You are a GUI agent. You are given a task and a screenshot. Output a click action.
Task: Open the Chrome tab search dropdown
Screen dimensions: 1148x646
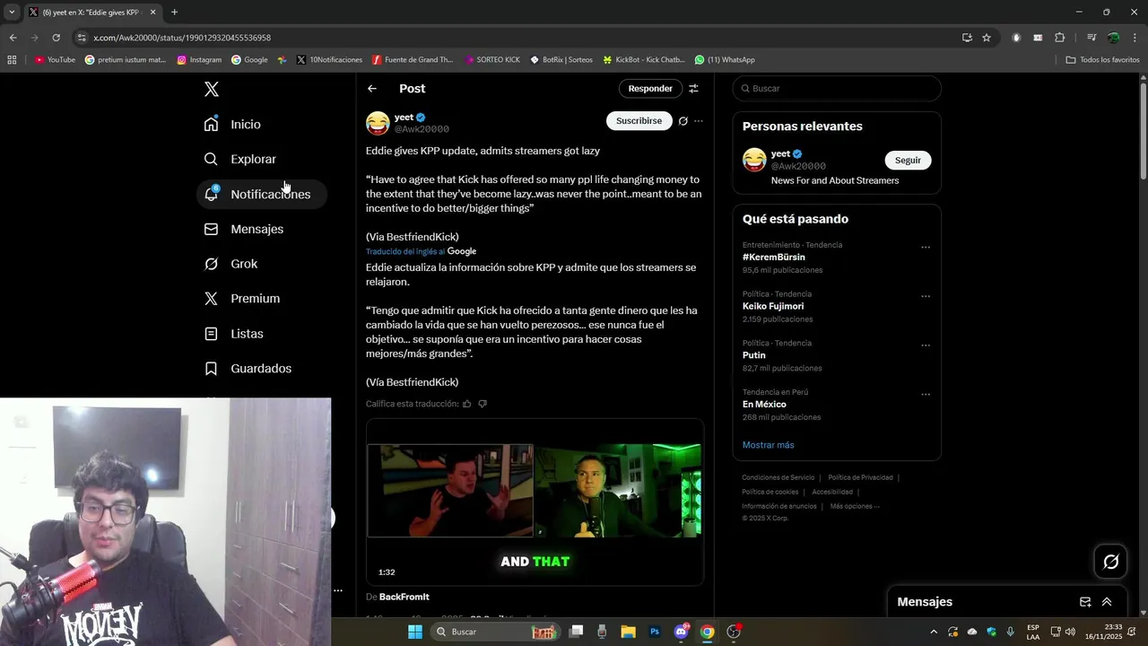pos(12,12)
